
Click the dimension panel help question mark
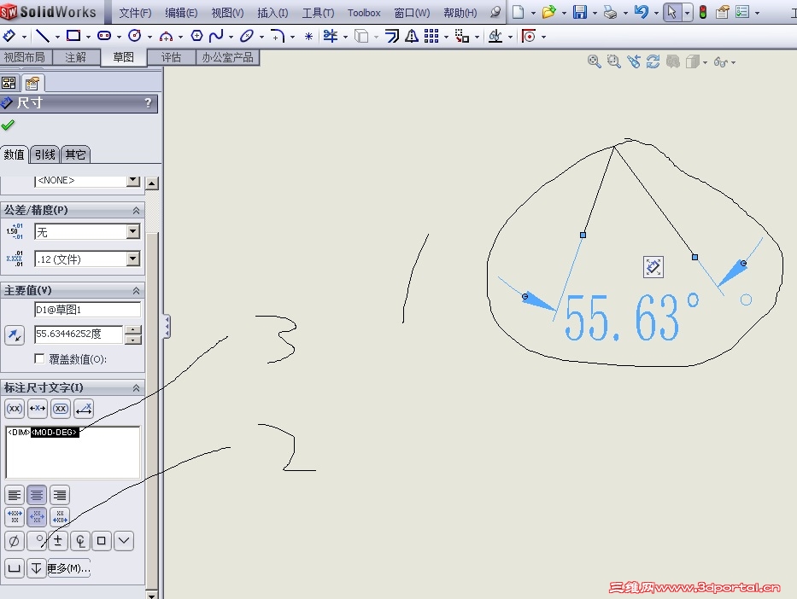pos(148,103)
